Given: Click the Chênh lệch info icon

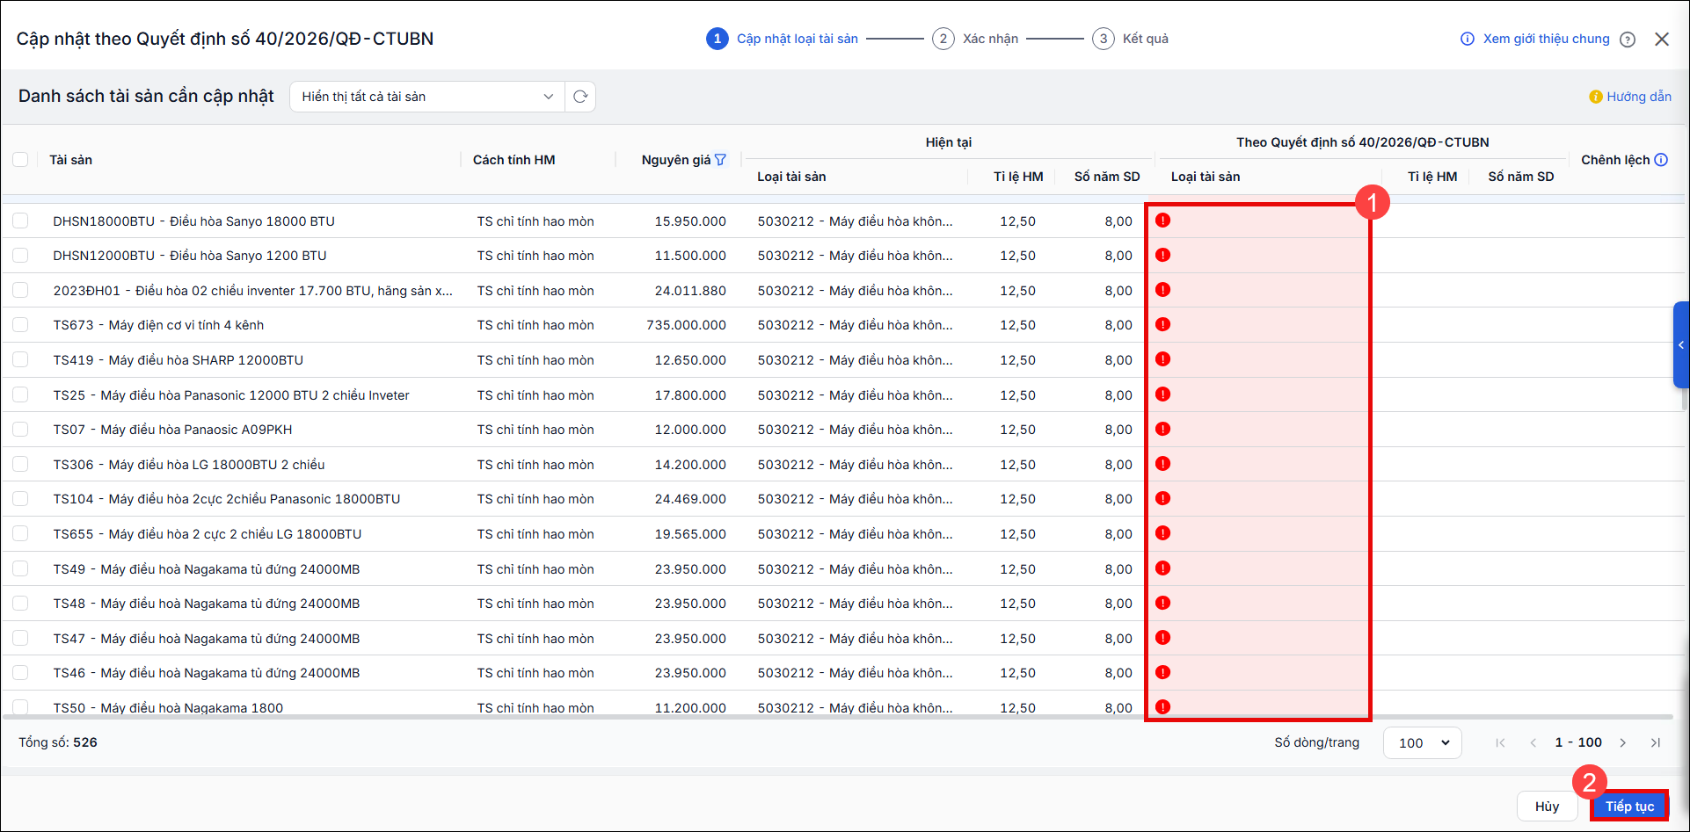Looking at the screenshot, I should (x=1661, y=160).
